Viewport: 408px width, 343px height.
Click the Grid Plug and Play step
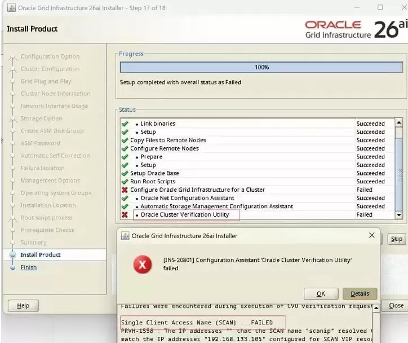[46, 81]
